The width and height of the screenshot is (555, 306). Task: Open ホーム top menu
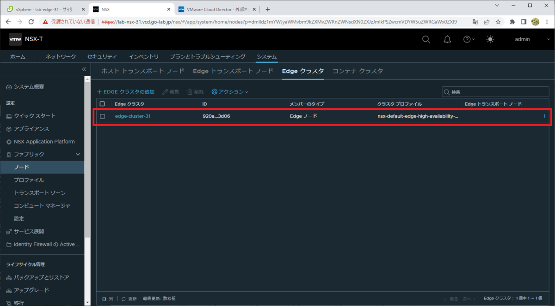(18, 56)
